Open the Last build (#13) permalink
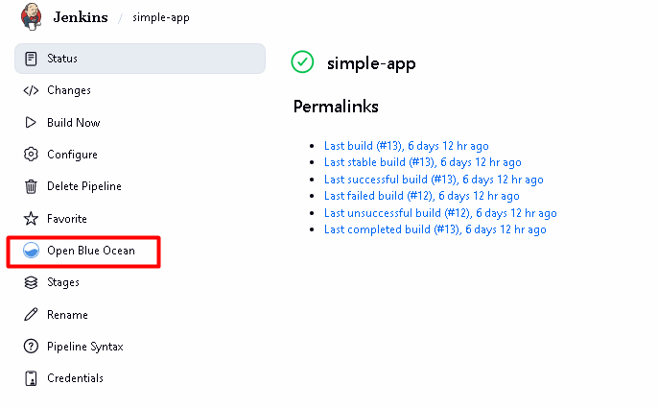This screenshot has width=658, height=409. tap(364, 146)
